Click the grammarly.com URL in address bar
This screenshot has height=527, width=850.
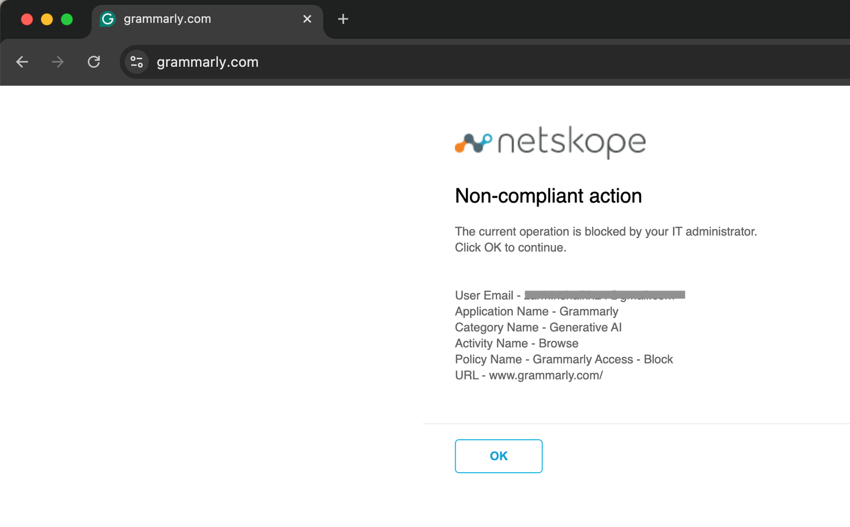click(208, 62)
